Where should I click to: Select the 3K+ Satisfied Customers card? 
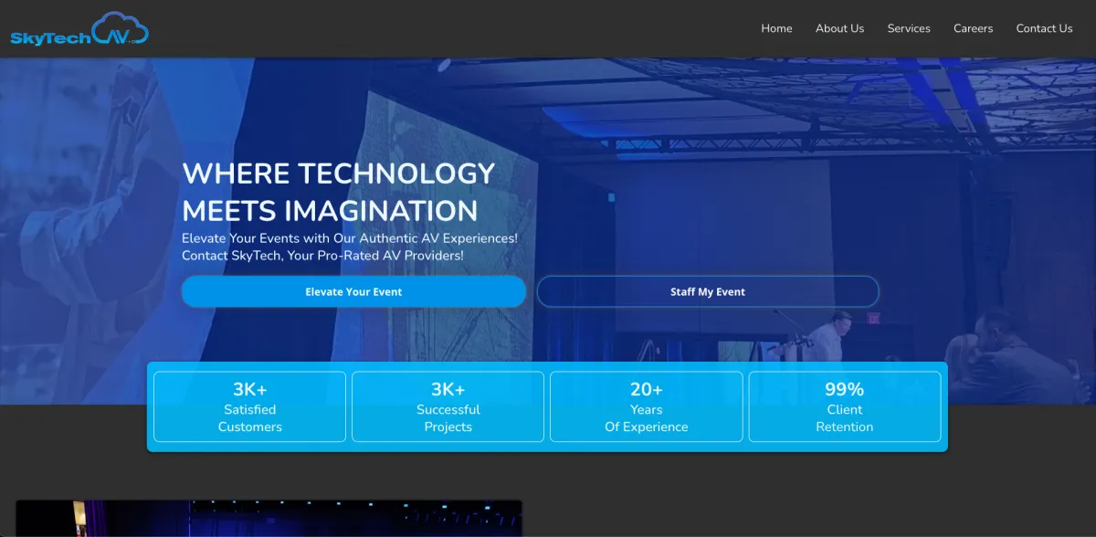(x=250, y=407)
